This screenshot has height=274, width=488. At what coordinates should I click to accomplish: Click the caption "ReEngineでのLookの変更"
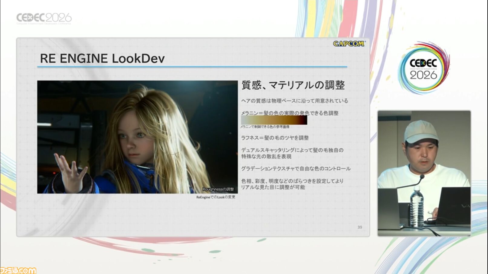click(216, 197)
